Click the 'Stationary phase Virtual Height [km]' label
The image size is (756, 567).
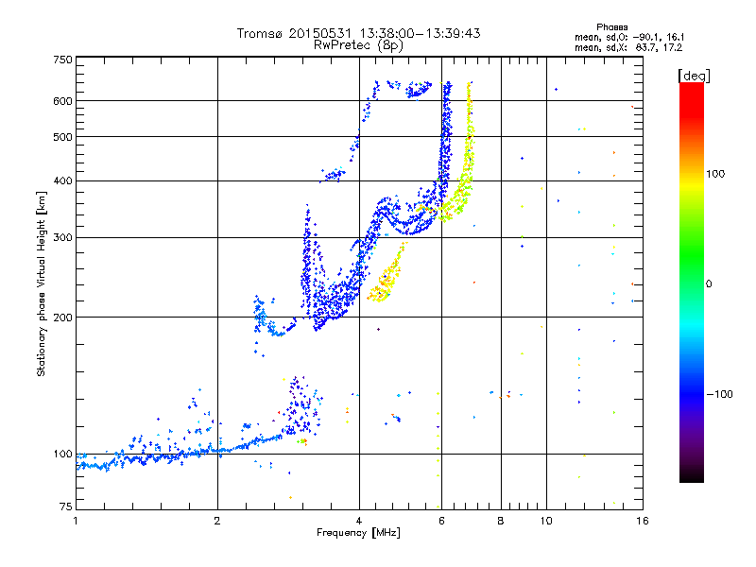click(x=42, y=284)
